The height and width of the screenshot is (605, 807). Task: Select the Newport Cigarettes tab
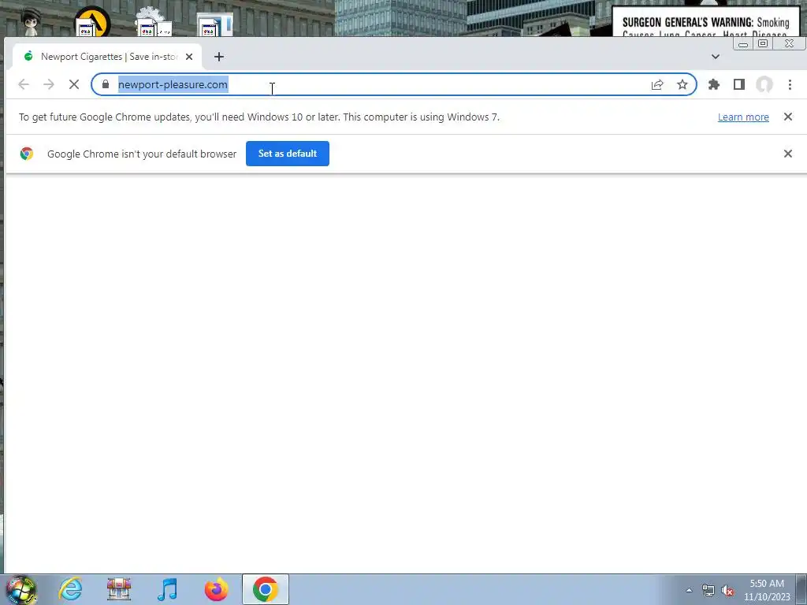click(107, 57)
